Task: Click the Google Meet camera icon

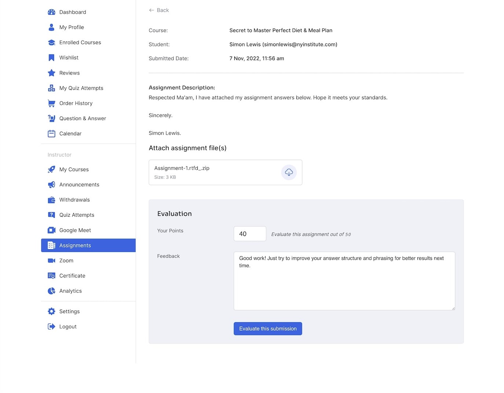Action: click(51, 230)
